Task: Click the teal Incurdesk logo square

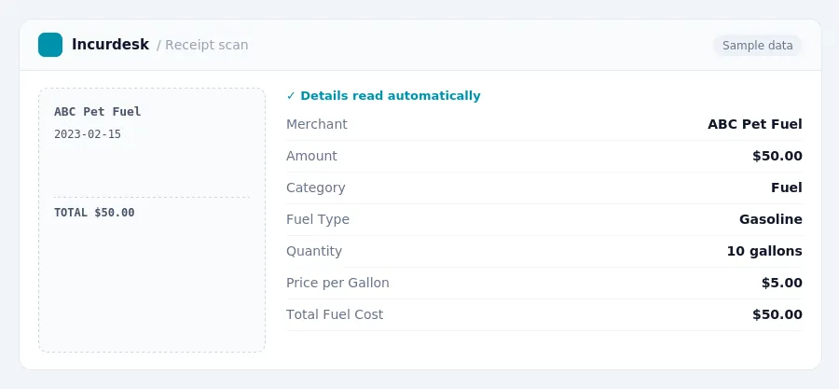Action: [x=50, y=45]
